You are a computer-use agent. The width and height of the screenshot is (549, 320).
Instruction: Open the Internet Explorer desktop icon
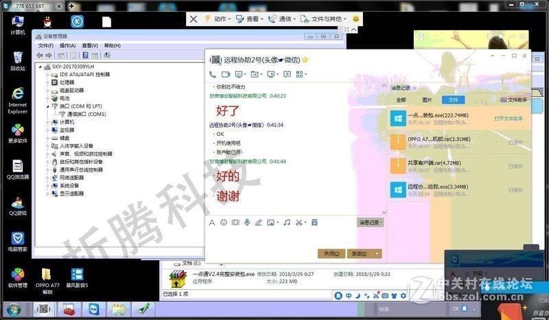pos(18,100)
